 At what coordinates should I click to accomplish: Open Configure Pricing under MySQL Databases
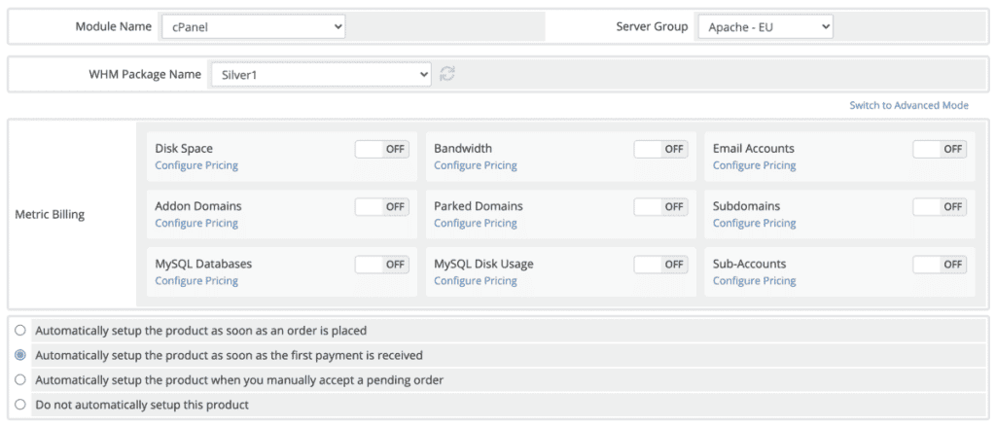tap(196, 281)
